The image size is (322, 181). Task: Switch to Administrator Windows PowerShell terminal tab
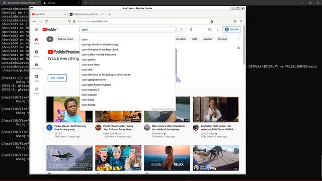[21, 3]
